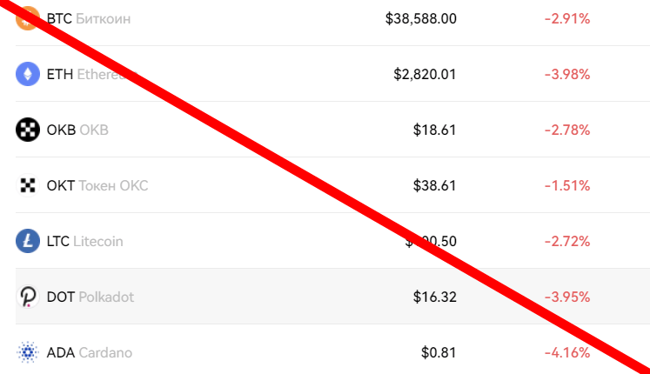
Task: Click the OKB change -2.78%
Action: (567, 130)
